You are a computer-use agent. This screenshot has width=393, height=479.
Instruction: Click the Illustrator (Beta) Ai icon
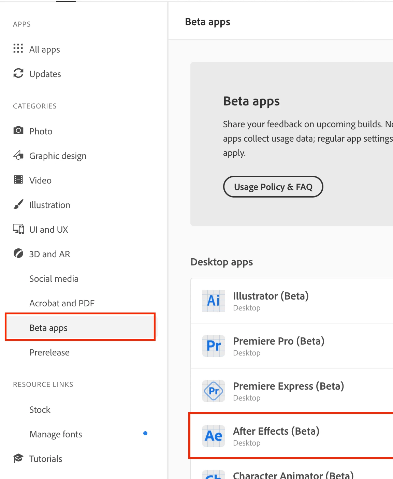point(214,301)
